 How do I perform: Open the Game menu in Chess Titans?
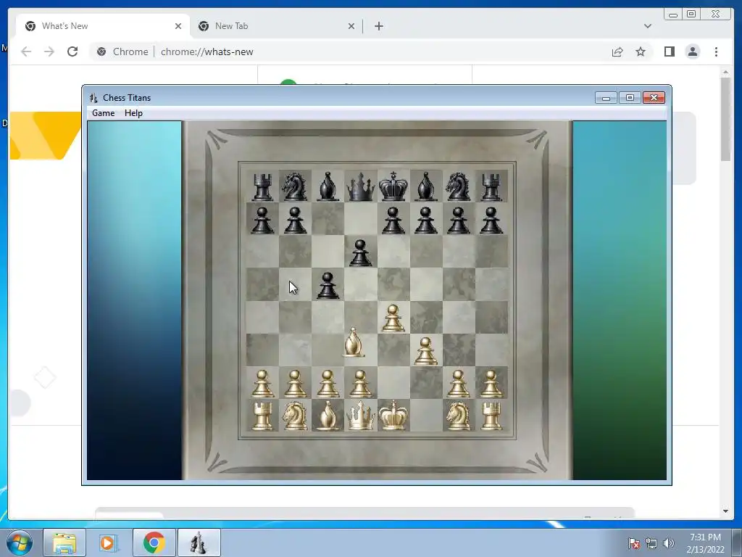[103, 113]
